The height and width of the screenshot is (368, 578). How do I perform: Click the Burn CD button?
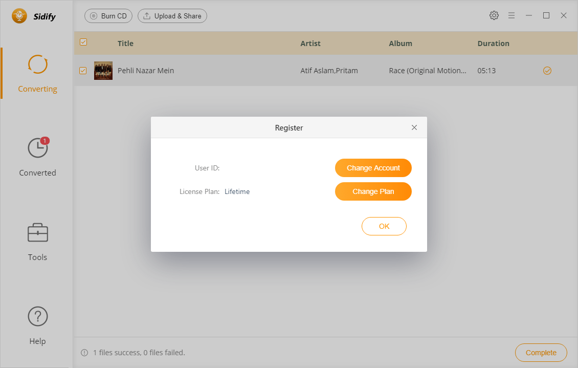[x=108, y=16]
